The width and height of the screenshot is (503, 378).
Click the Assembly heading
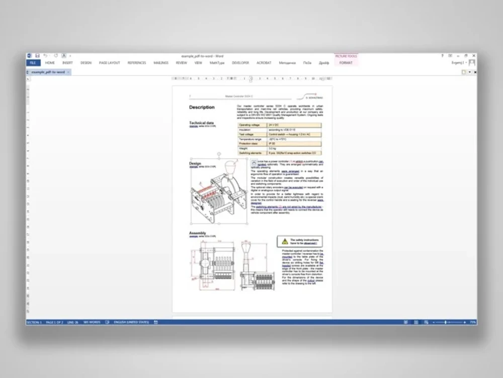click(198, 233)
